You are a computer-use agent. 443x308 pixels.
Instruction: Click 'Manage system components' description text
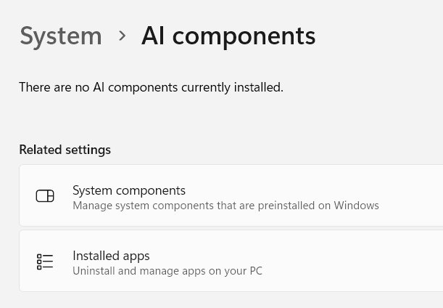(x=225, y=206)
